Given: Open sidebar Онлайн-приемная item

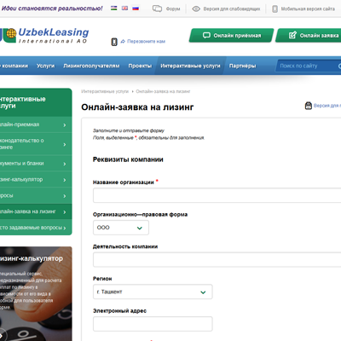Looking at the screenshot, I should [x=36, y=124].
